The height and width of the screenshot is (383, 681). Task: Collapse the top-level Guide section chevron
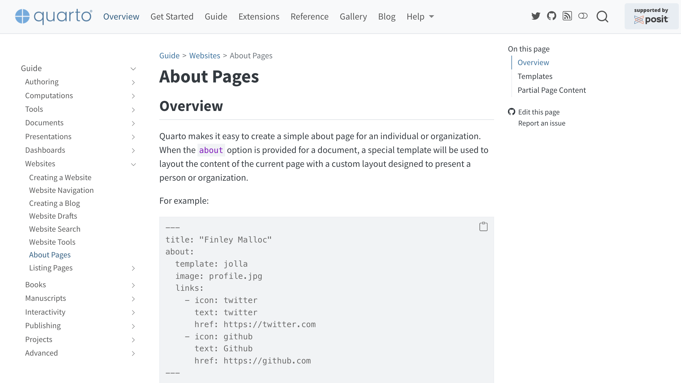click(133, 69)
